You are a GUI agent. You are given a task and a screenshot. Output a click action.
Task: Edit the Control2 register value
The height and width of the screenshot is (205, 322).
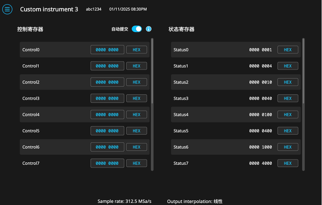(107, 82)
